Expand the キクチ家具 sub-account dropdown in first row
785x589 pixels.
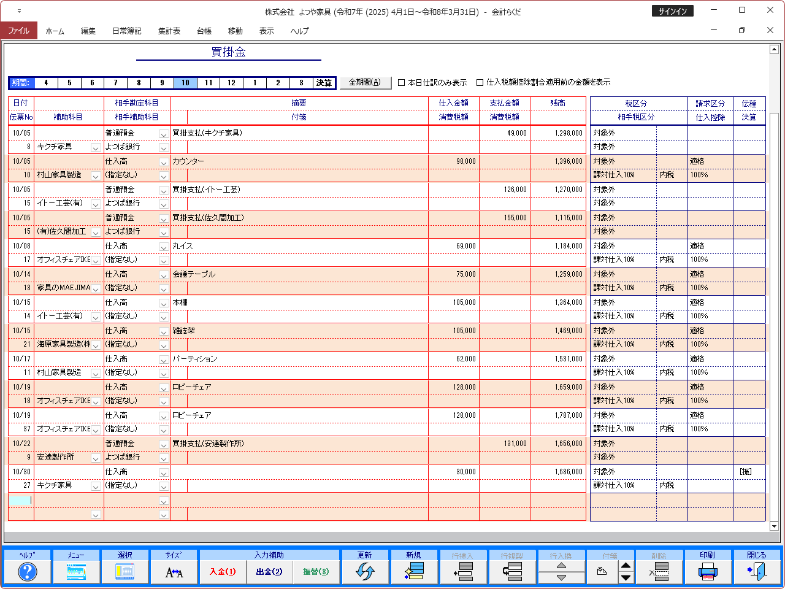pos(96,148)
